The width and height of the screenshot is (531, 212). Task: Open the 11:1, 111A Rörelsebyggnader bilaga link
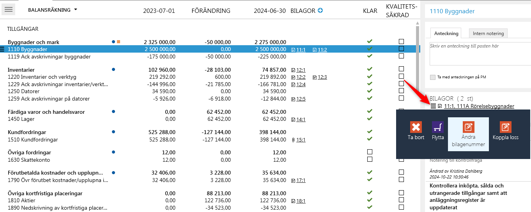(x=479, y=106)
